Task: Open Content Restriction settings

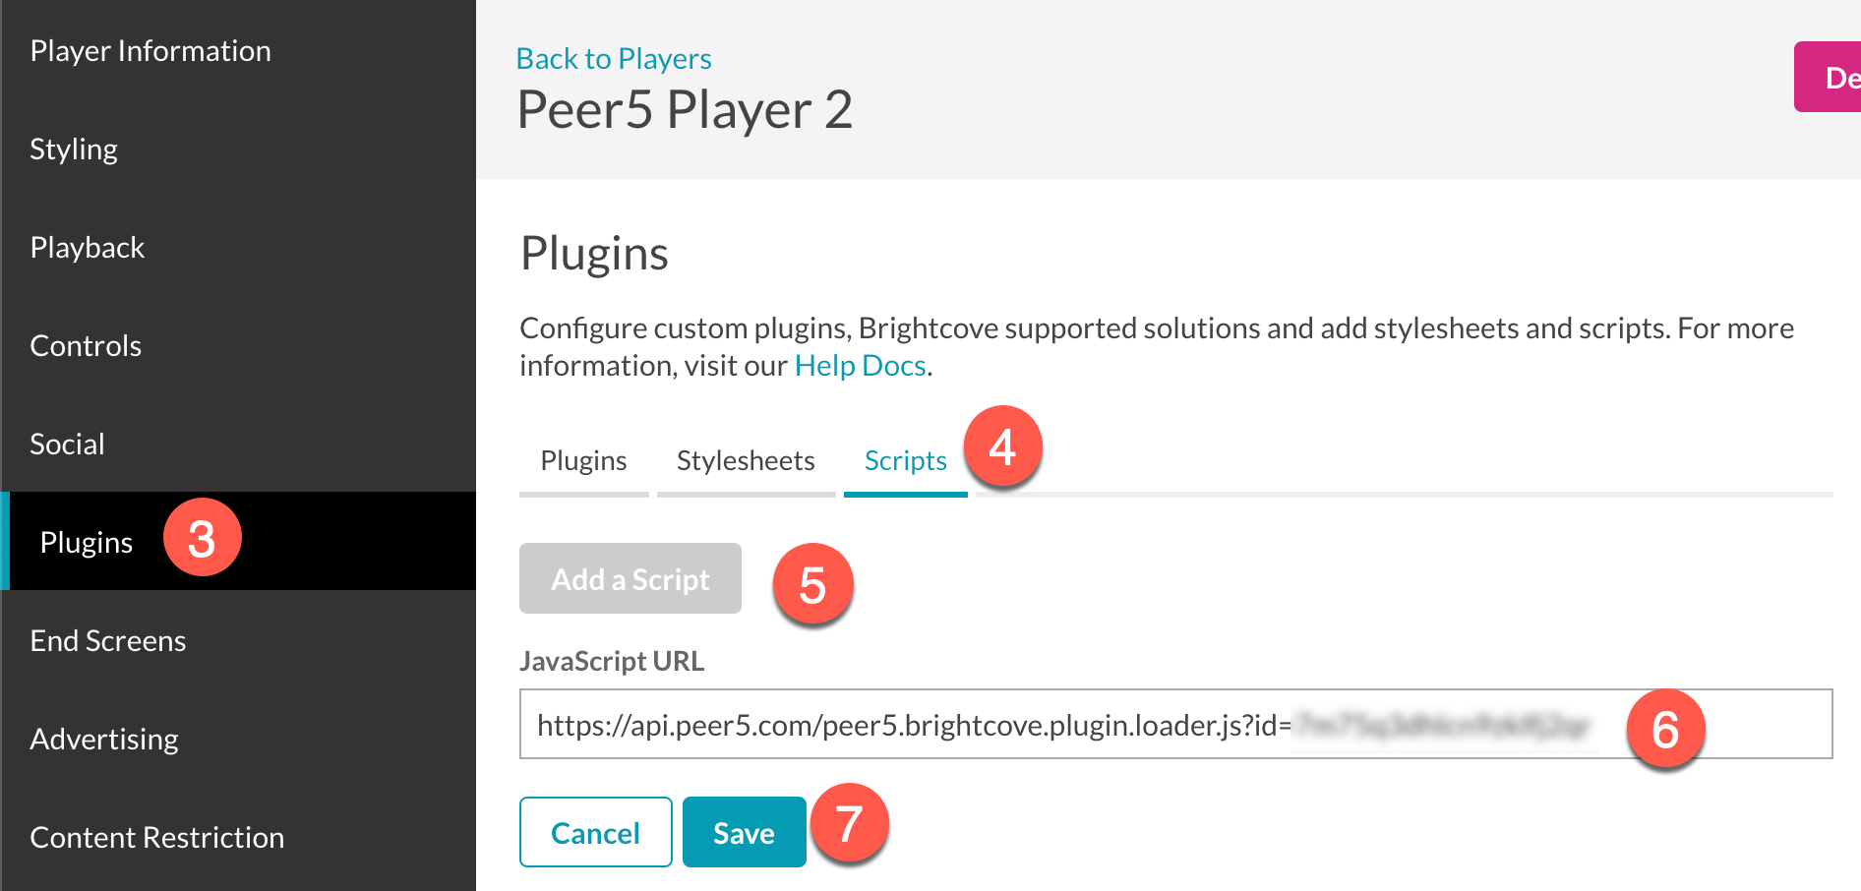Action: 156,837
